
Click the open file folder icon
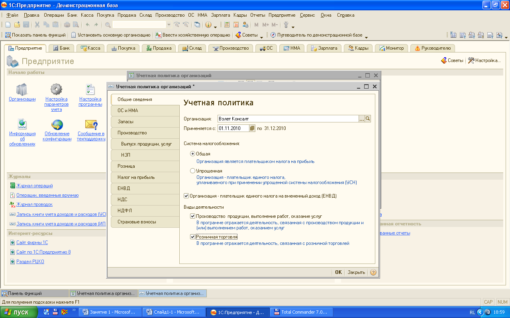coord(17,25)
